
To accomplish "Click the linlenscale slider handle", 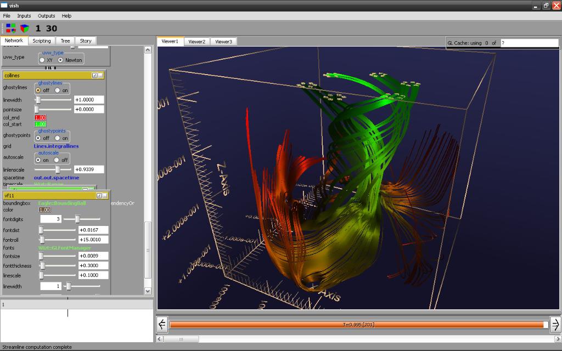I will pyautogui.click(x=58, y=169).
